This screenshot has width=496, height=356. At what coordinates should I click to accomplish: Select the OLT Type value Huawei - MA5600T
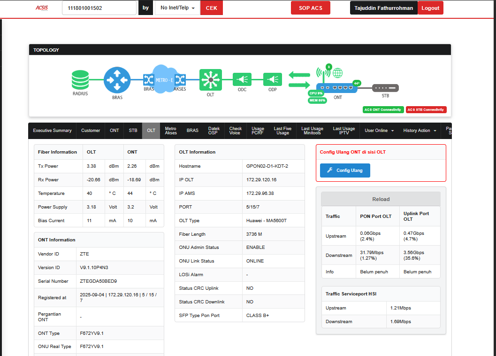point(267,220)
